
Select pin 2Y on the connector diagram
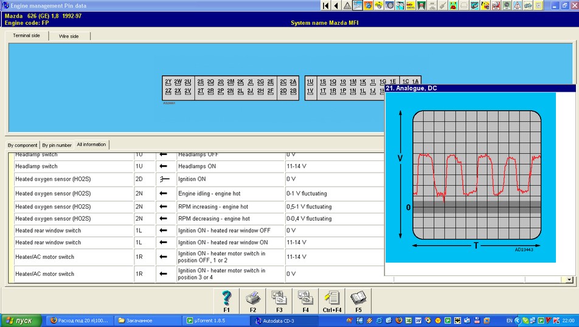pos(168,81)
